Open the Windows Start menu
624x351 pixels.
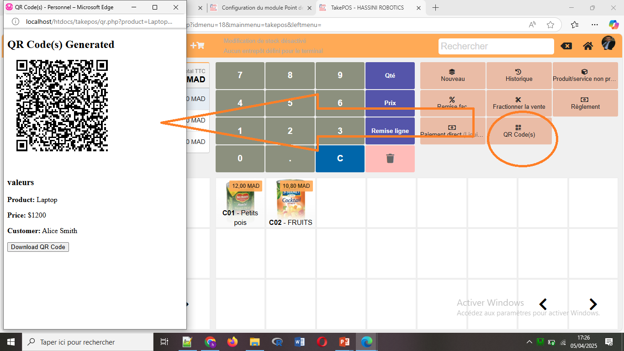(x=11, y=342)
